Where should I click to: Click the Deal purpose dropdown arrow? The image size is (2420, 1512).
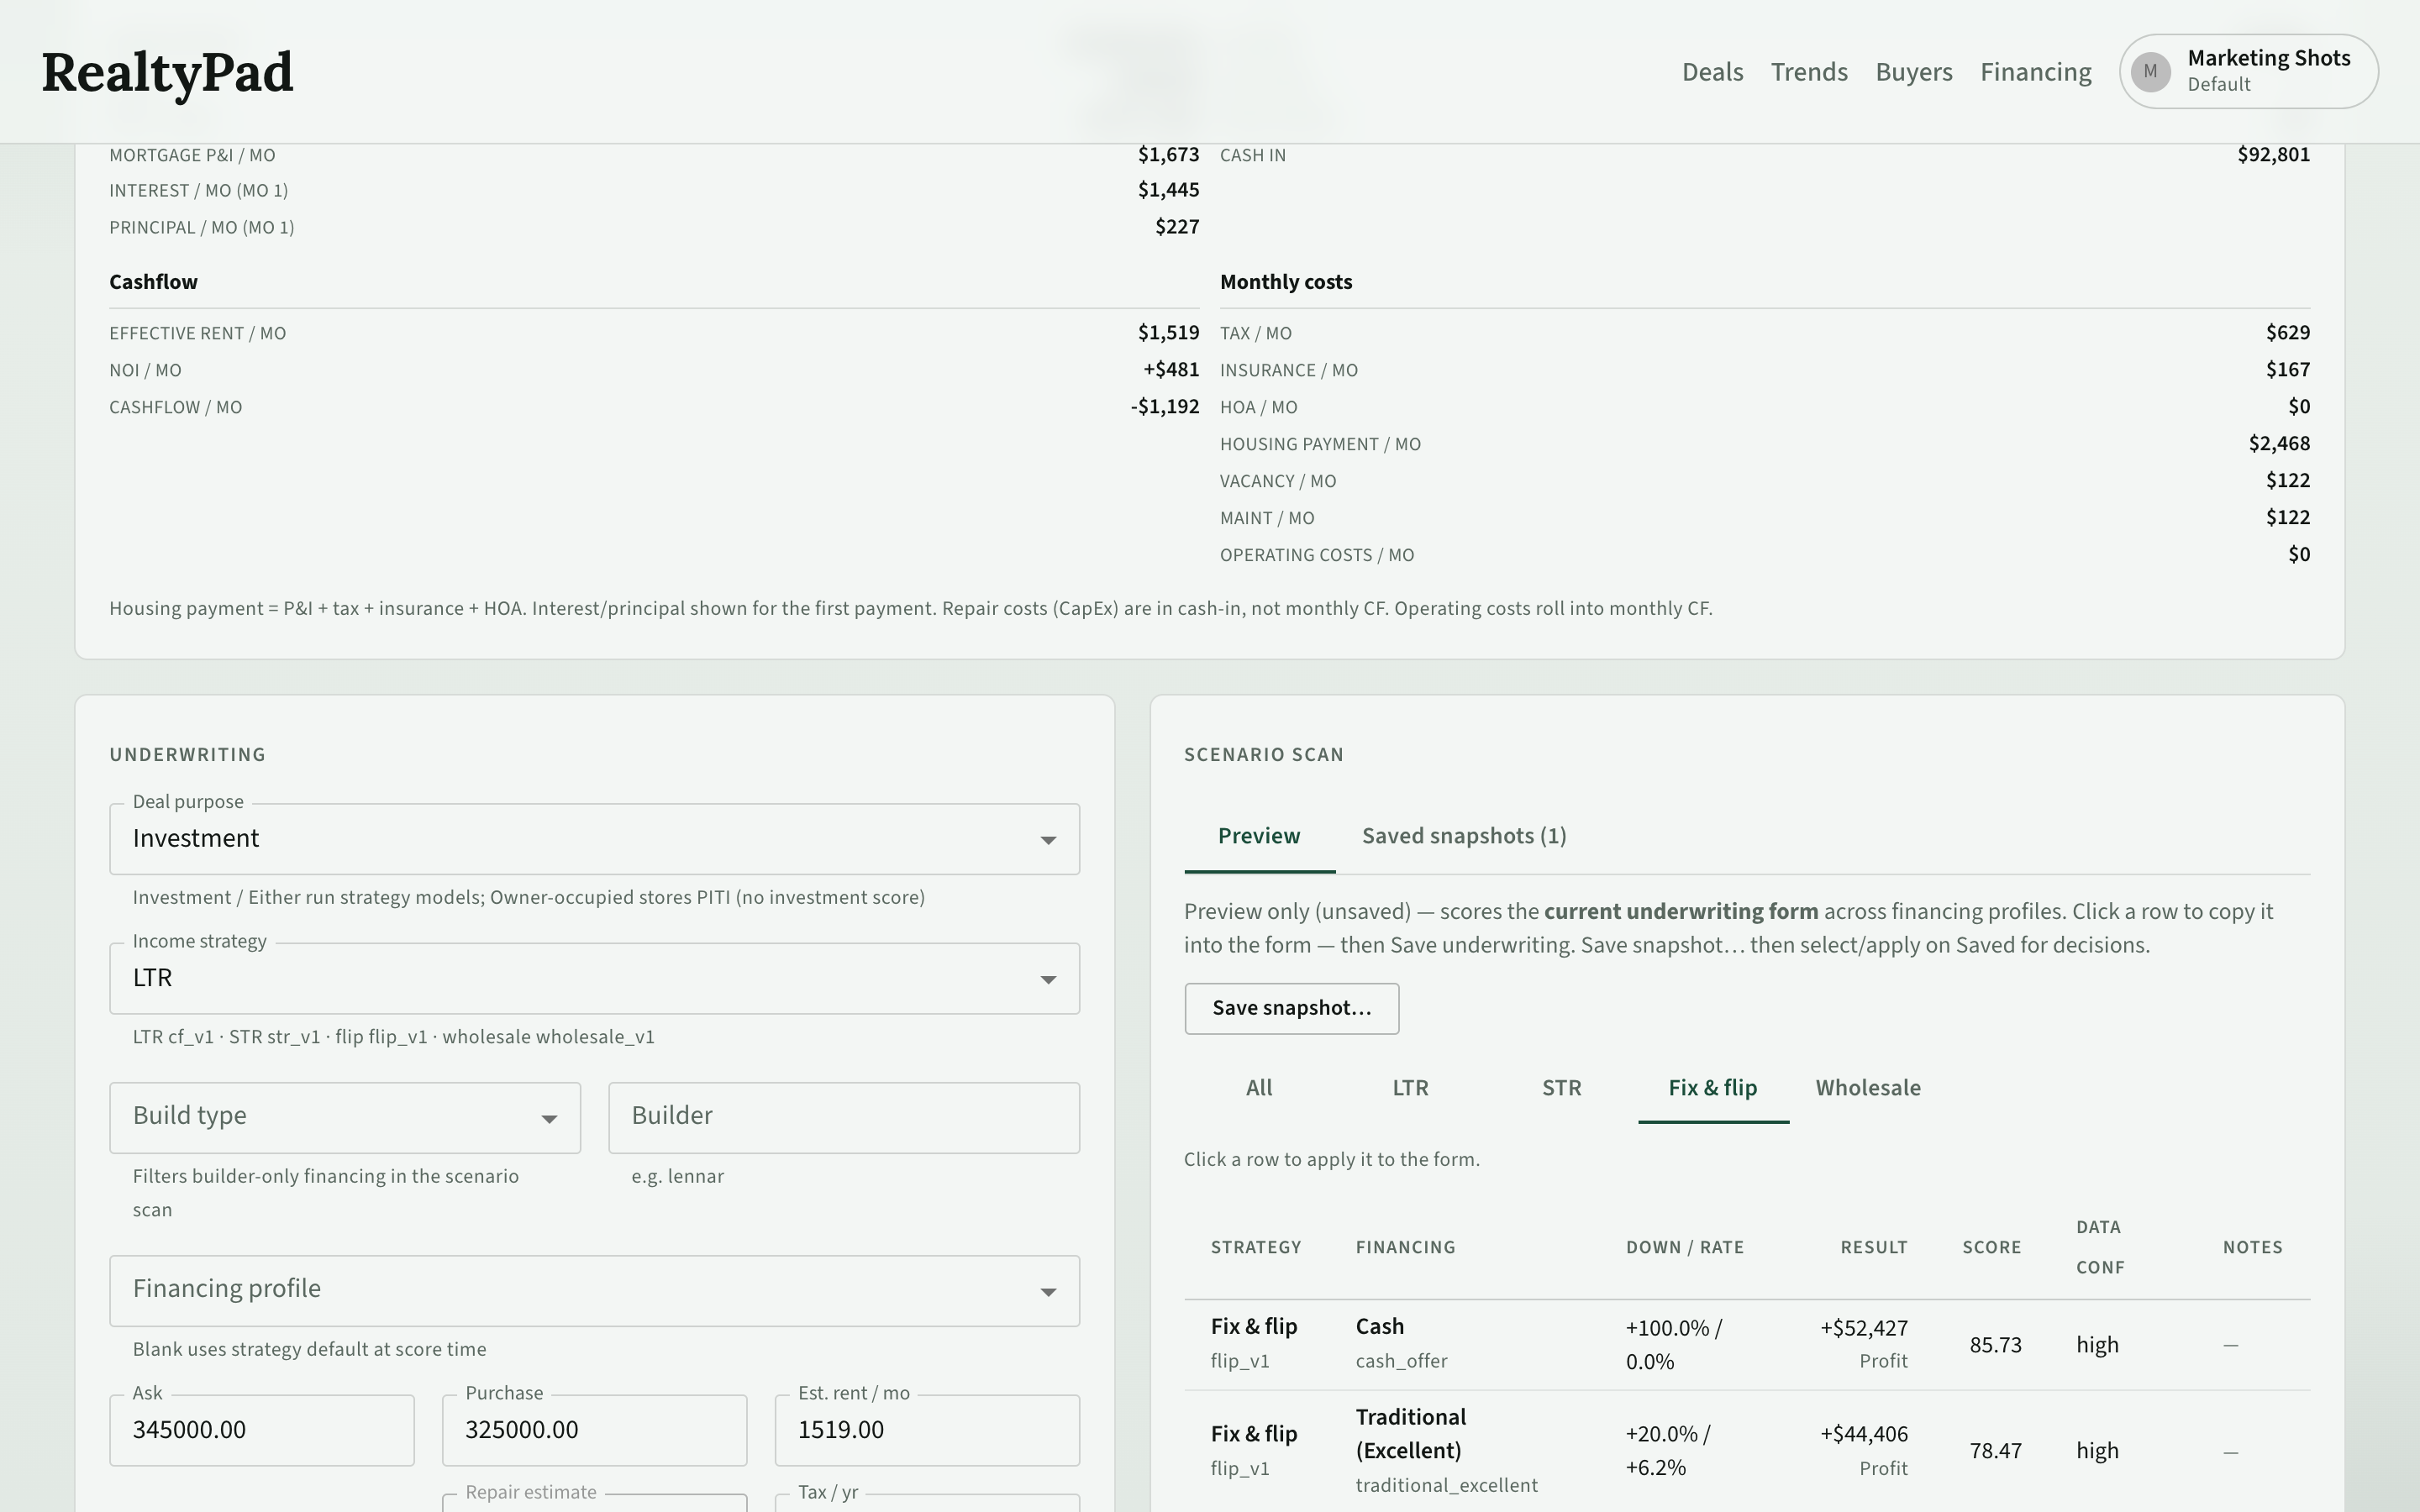(x=1048, y=840)
